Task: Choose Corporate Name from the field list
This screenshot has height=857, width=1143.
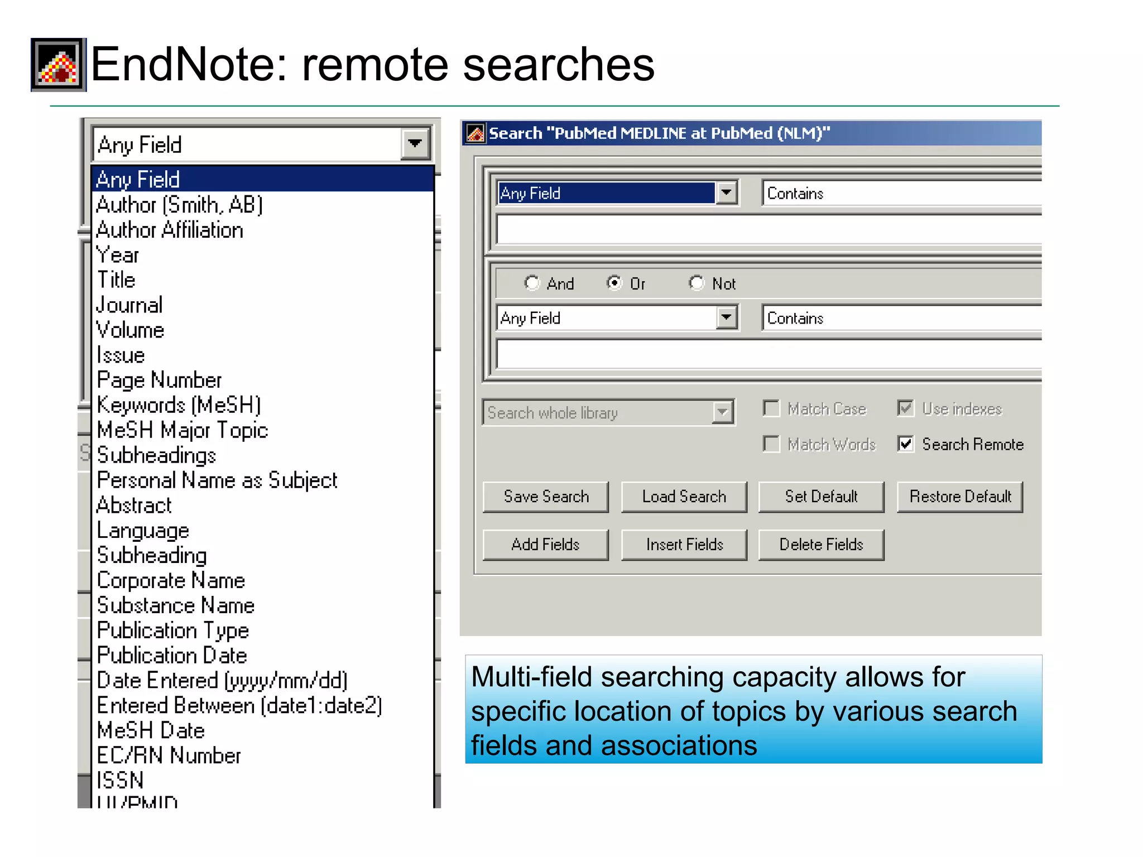Action: 262,581
